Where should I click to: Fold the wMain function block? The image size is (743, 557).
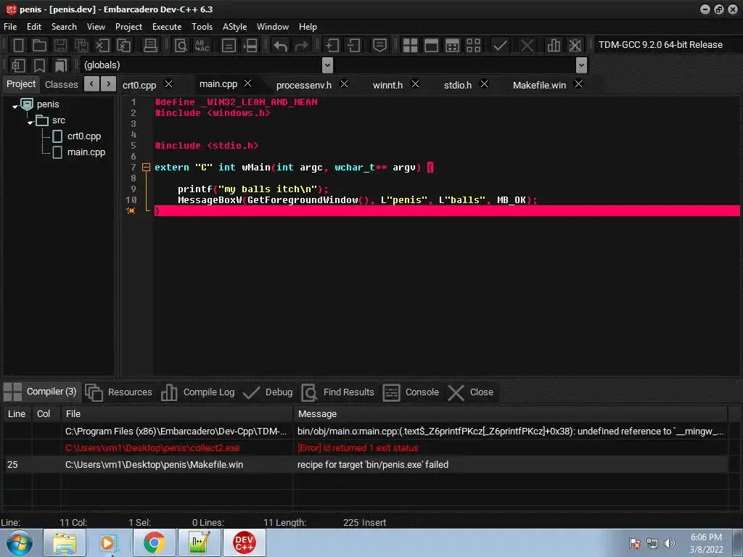(146, 168)
